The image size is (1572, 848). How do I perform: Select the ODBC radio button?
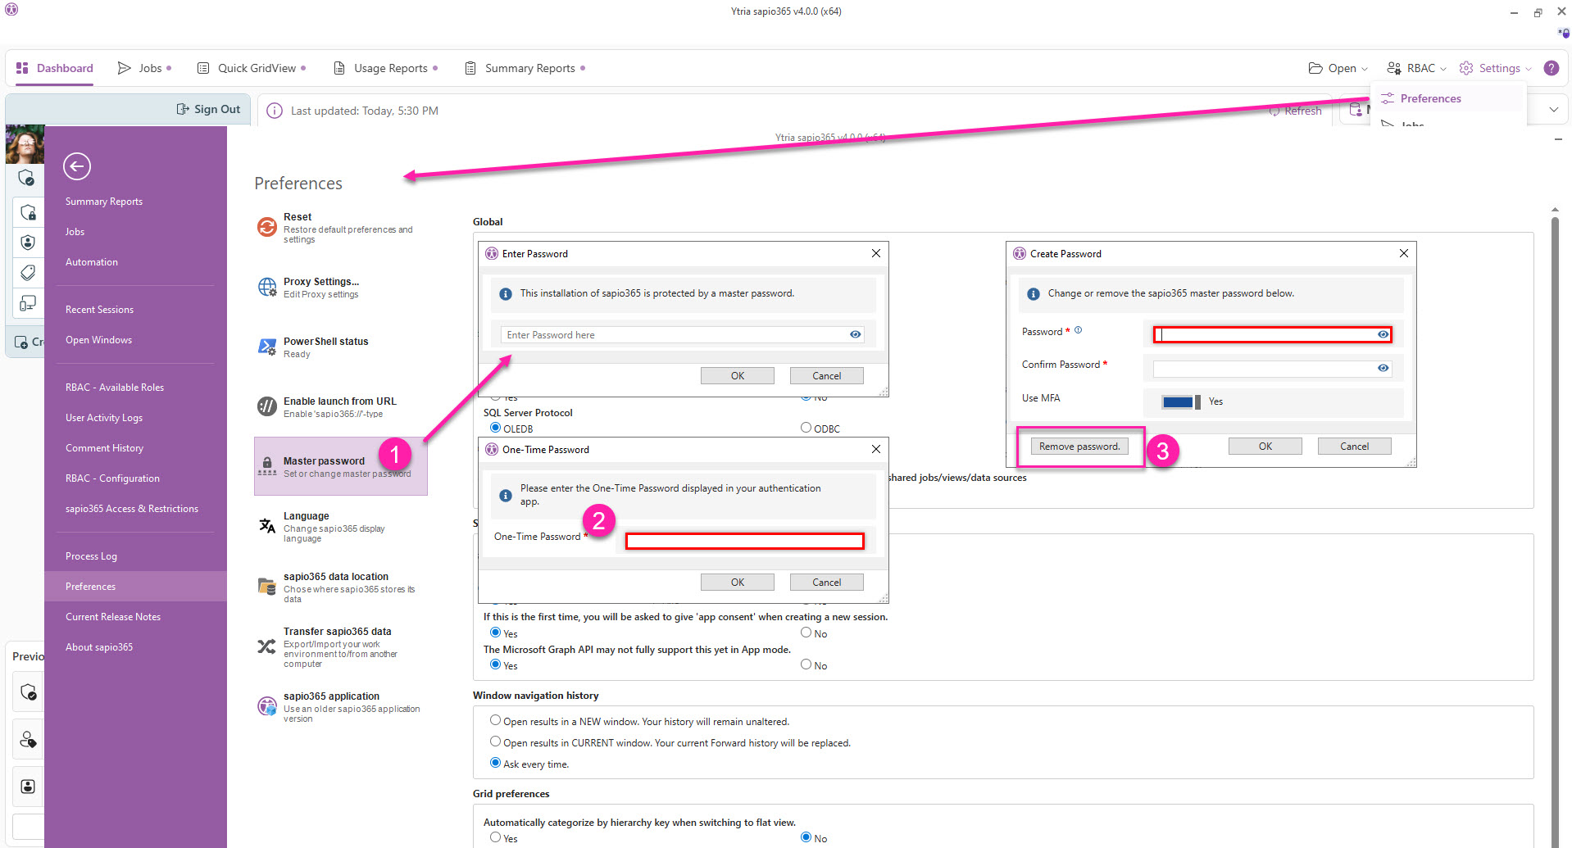[x=806, y=428]
